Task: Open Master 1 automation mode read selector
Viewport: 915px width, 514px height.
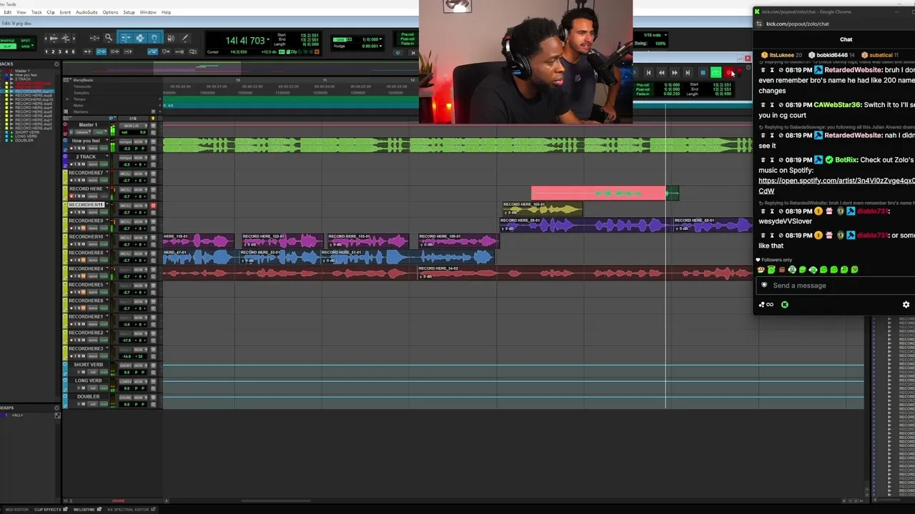Action: [x=99, y=132]
